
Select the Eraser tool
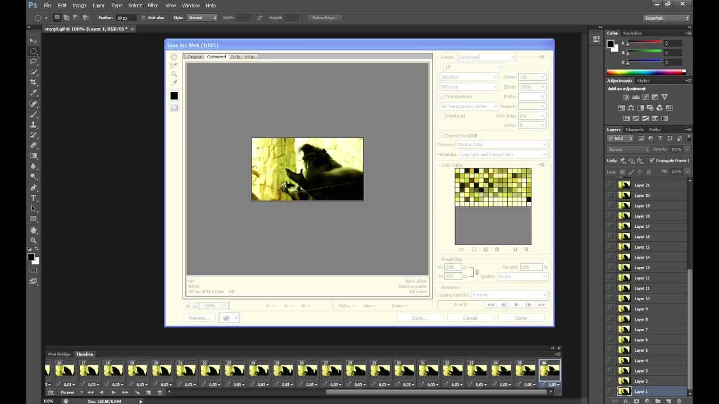(x=34, y=145)
